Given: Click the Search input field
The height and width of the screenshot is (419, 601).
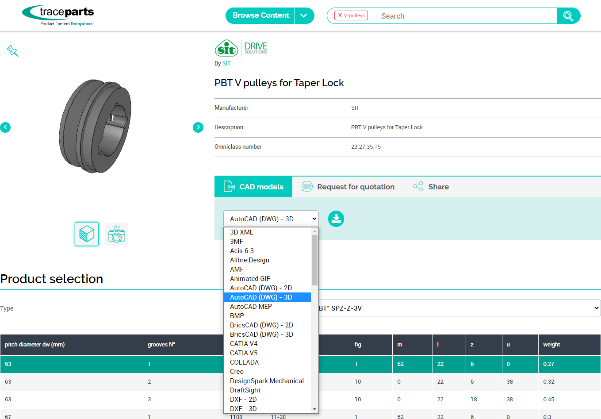Looking at the screenshot, I should click(464, 16).
